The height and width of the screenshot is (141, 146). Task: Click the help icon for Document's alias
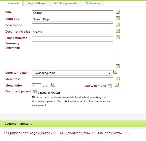[x=118, y=31]
